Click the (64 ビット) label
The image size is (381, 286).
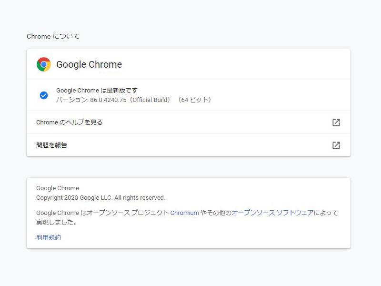pos(194,100)
